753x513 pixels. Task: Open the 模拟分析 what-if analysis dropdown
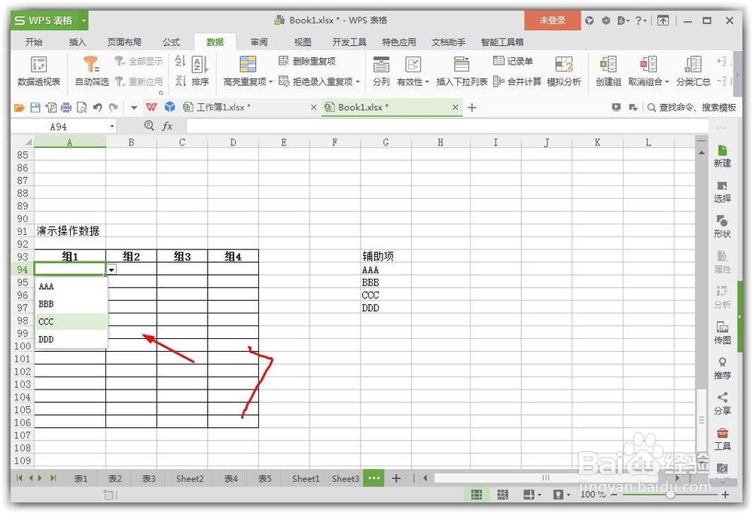tap(565, 72)
